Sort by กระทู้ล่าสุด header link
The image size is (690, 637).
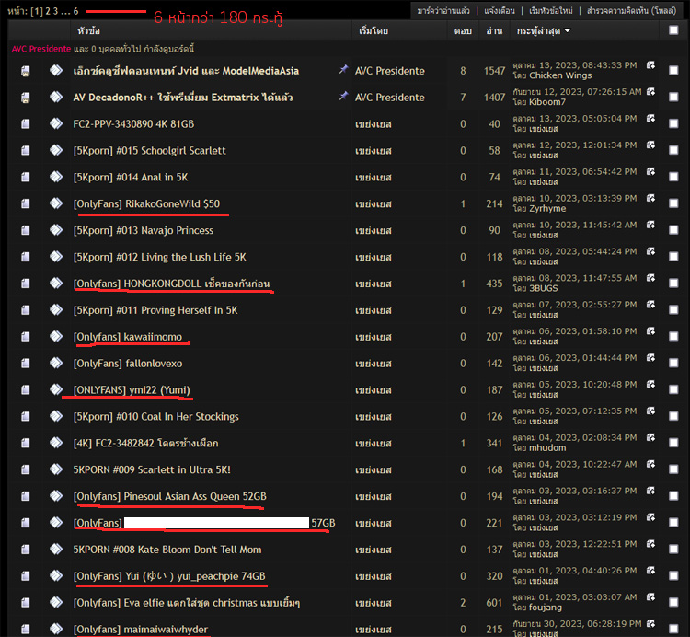click(x=538, y=30)
